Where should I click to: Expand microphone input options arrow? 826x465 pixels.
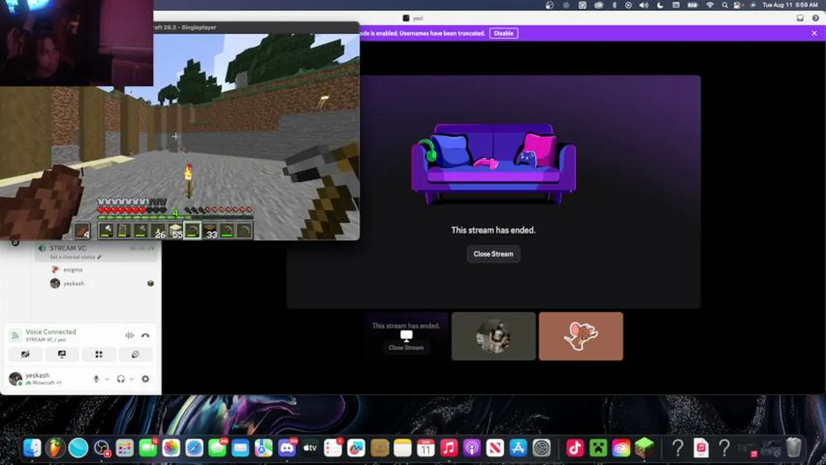click(x=107, y=379)
